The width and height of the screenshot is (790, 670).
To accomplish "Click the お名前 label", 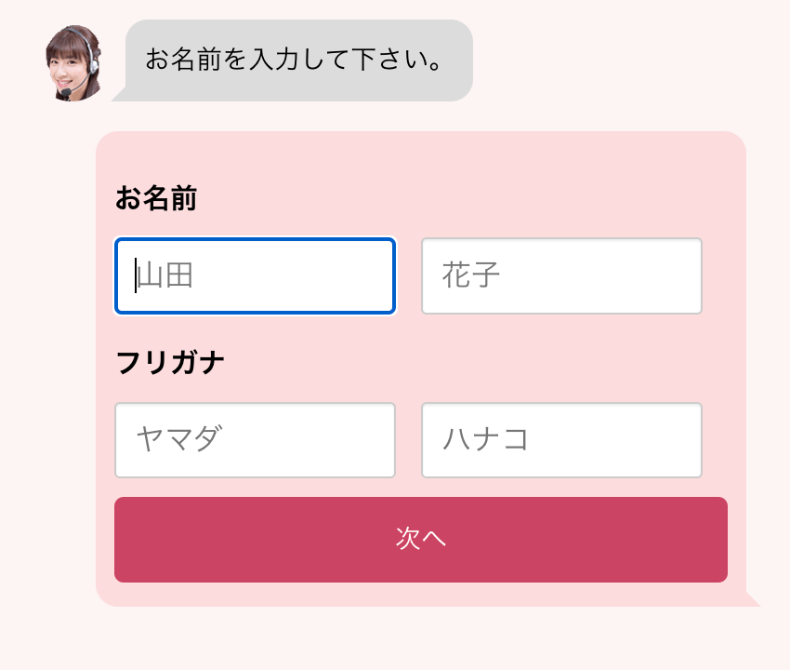I will pyautogui.click(x=155, y=198).
